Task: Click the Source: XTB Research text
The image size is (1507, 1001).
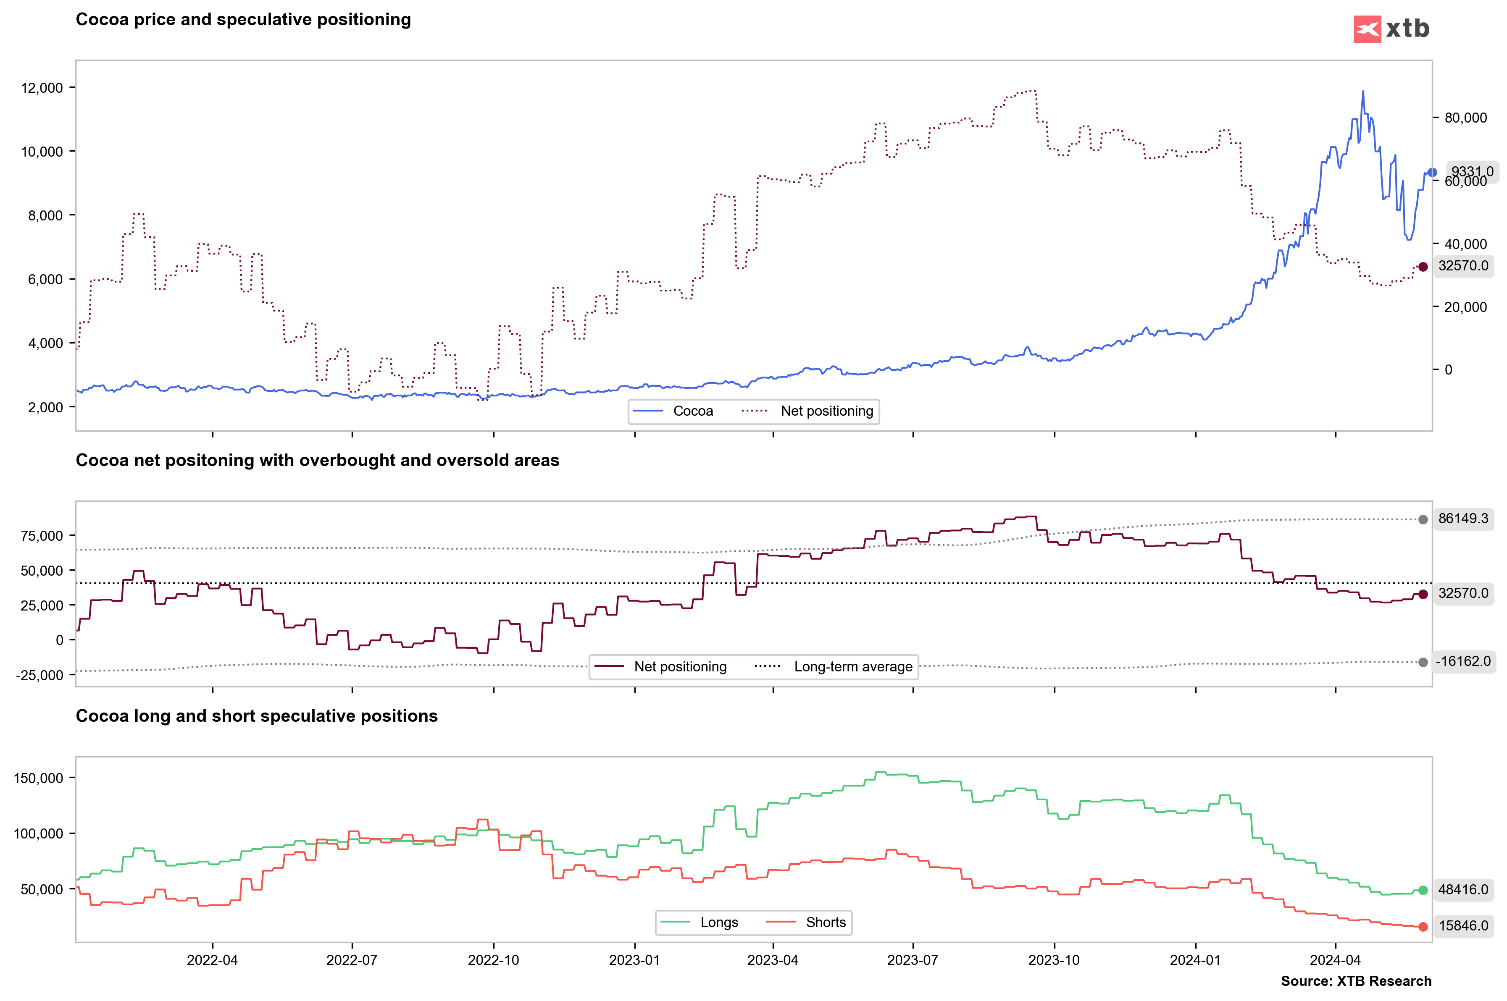Action: (x=1356, y=981)
